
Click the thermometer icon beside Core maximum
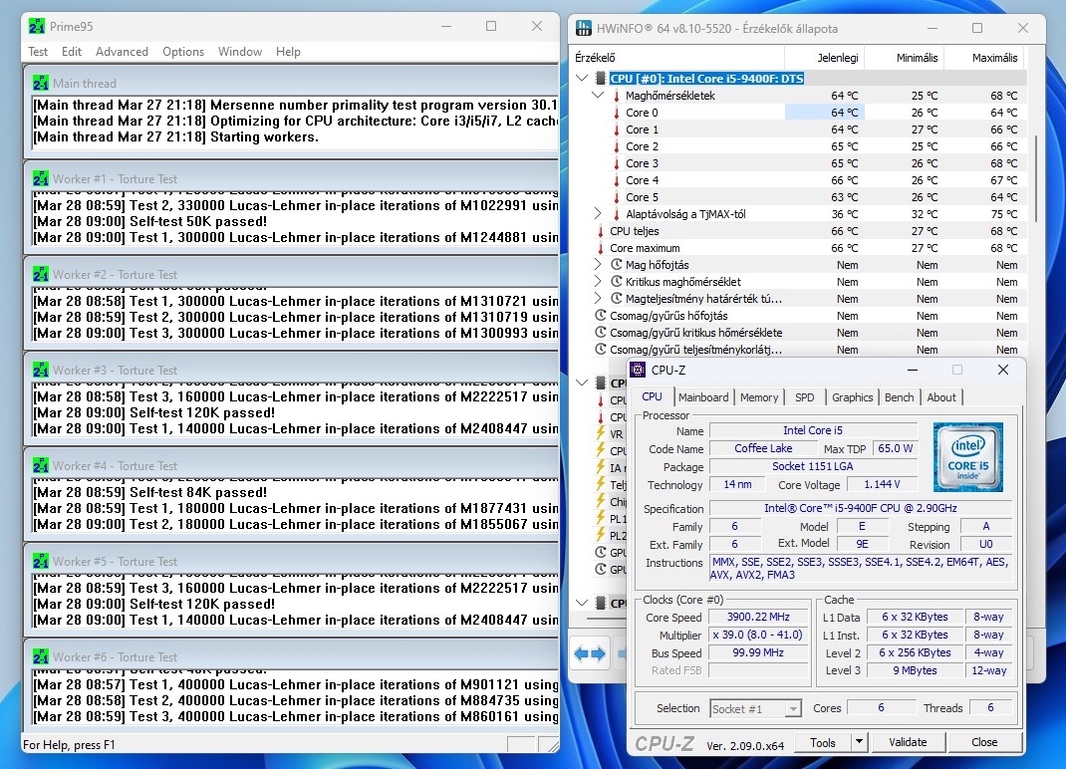(601, 248)
